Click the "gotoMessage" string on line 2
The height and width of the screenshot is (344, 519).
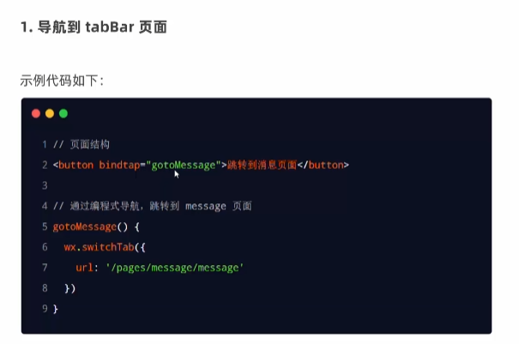point(184,165)
